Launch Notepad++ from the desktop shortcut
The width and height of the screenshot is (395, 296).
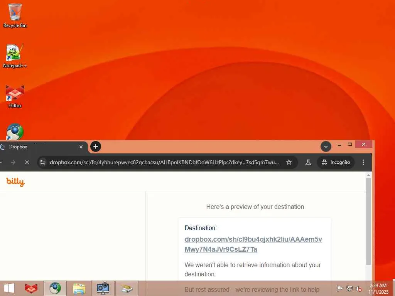[x=15, y=55]
